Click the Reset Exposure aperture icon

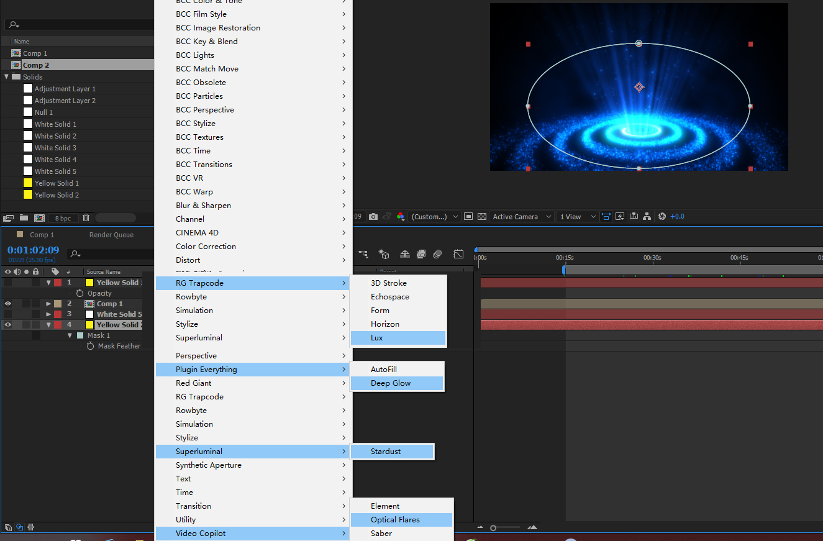pos(662,217)
